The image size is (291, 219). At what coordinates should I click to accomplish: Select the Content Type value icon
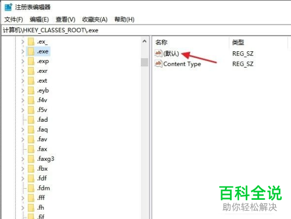[x=158, y=63]
